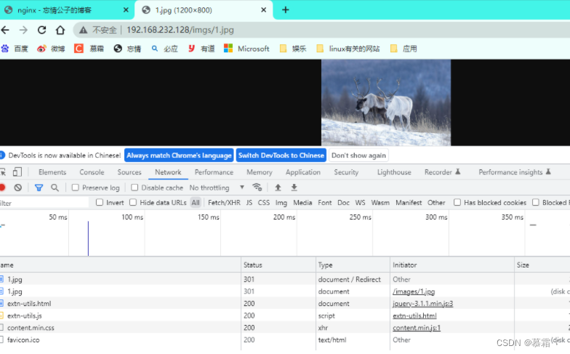
Task: Expand the linux有关的网站 bookmark folder
Action: [348, 49]
